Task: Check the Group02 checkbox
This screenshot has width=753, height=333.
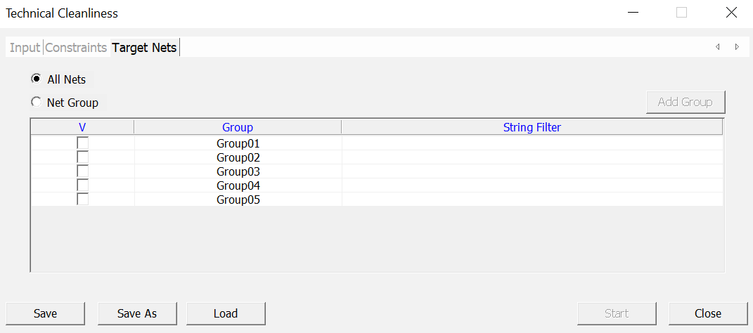Action: 82,157
